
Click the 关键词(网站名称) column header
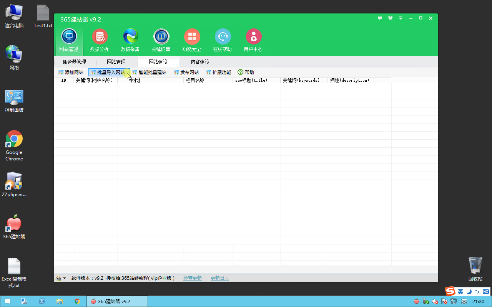click(96, 80)
